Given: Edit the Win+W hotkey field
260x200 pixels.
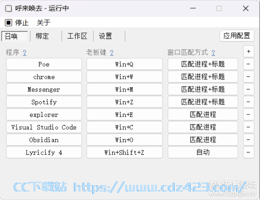Looking at the screenshot, I should pyautogui.click(x=124, y=77).
